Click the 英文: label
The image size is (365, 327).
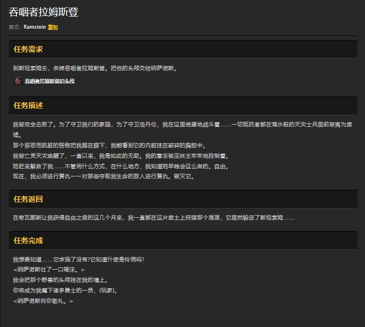coord(15,27)
